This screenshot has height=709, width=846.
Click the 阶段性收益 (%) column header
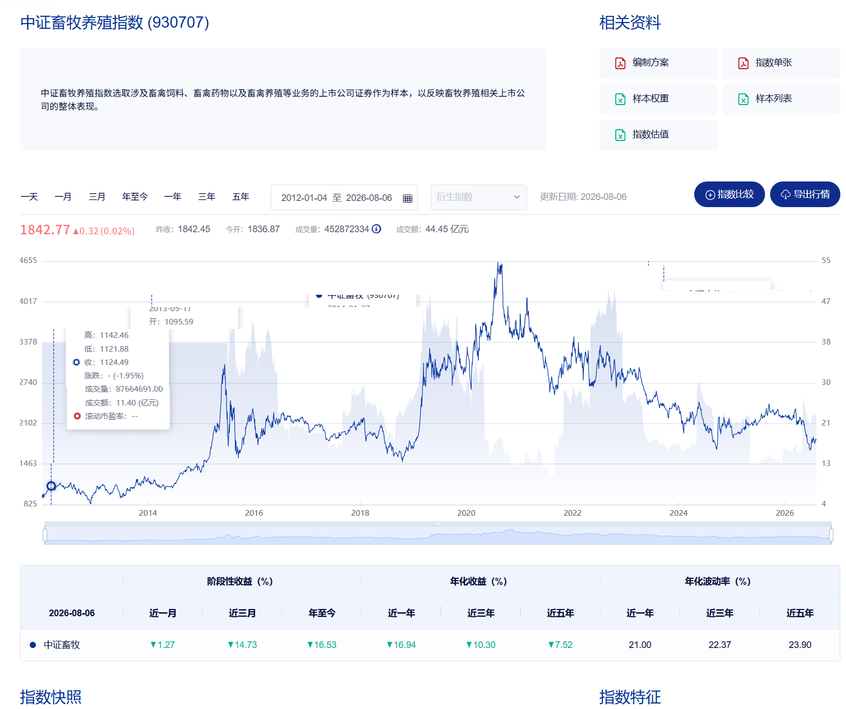[240, 581]
